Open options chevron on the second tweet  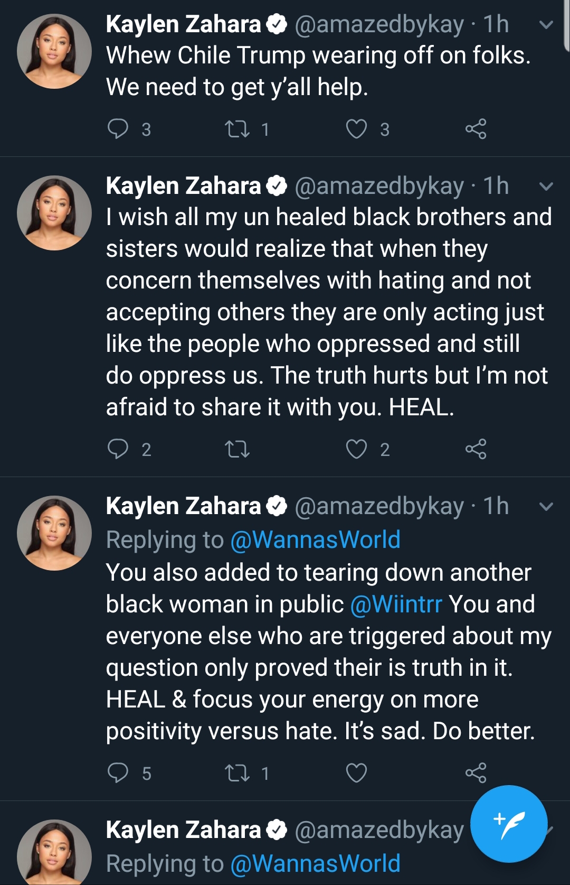[x=546, y=187]
